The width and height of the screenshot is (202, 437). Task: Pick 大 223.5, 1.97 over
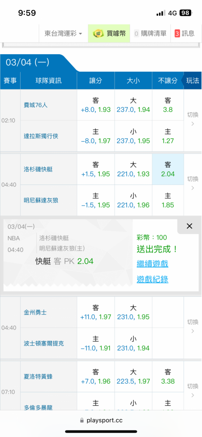(133, 377)
